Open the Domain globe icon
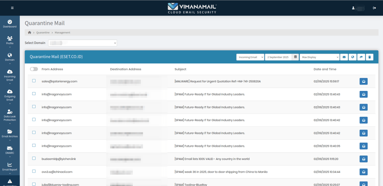 (x=10, y=55)
